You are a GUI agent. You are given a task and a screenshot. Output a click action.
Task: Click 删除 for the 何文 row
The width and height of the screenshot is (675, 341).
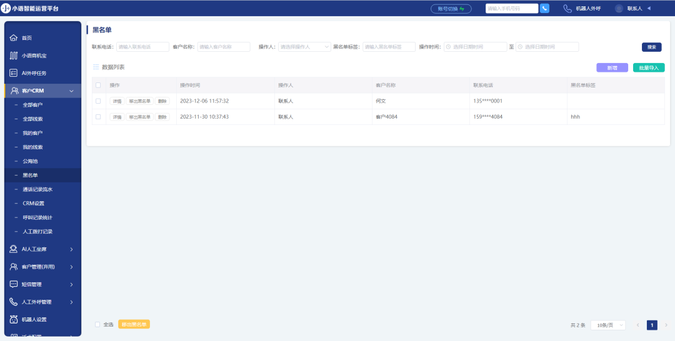pyautogui.click(x=162, y=101)
